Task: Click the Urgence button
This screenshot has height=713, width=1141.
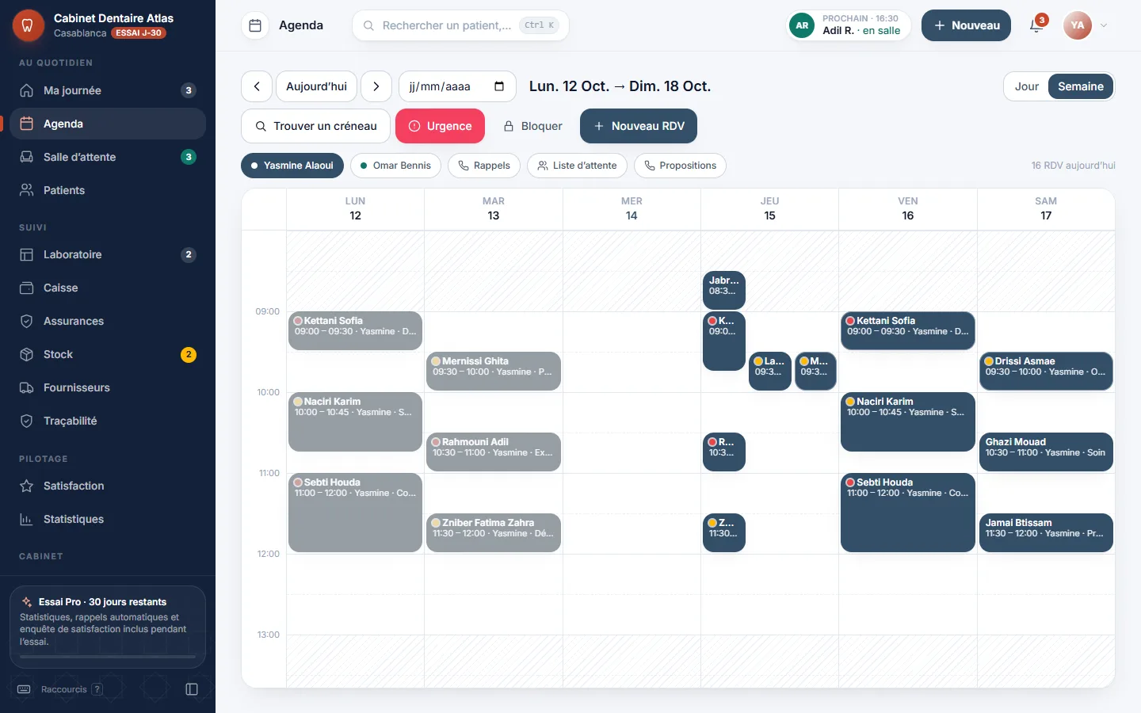Action: pyautogui.click(x=440, y=126)
